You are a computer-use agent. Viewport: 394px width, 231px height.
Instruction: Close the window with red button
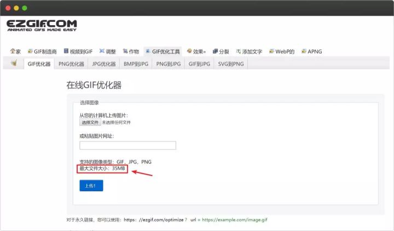(x=8, y=8)
